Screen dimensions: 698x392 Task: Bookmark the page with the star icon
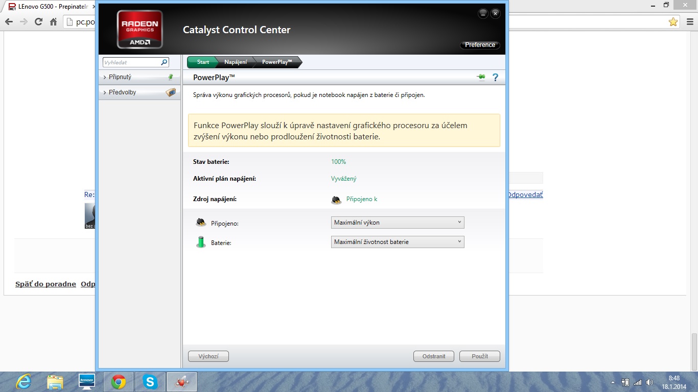[673, 22]
